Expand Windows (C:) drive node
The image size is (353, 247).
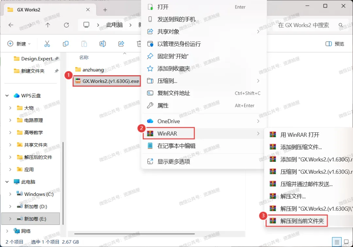pyautogui.click(x=10, y=194)
